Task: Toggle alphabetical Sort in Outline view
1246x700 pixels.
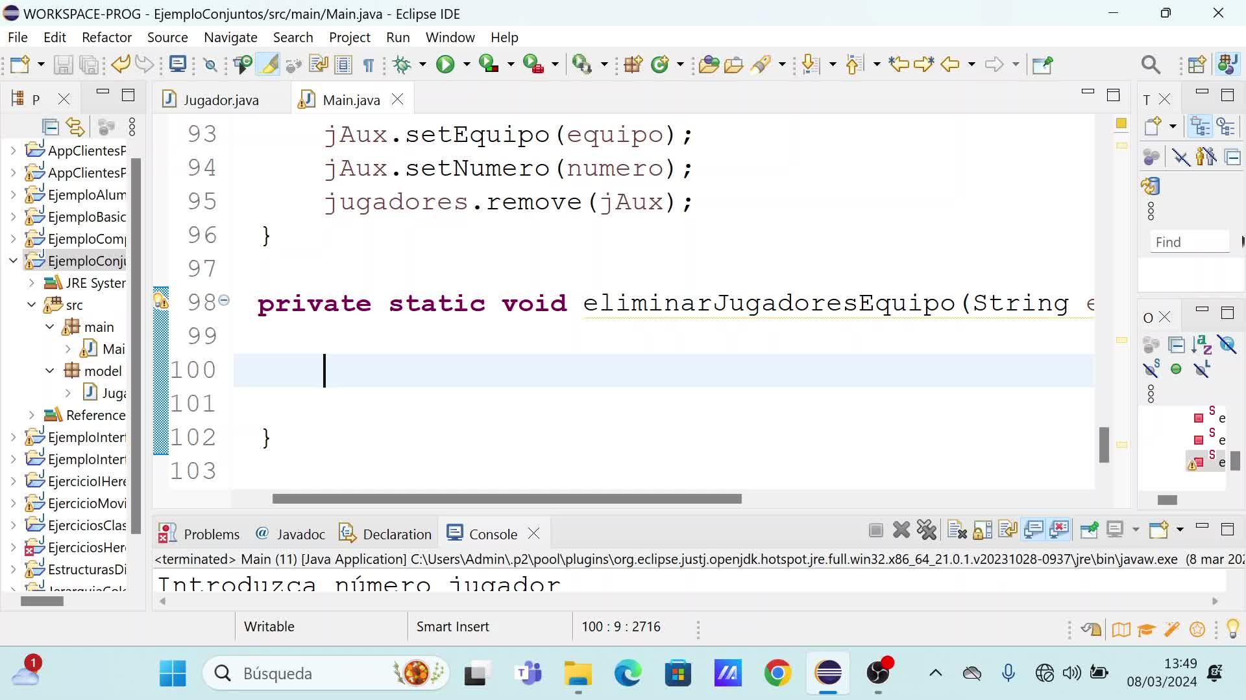Action: tap(1201, 344)
